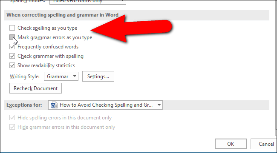Click 'When correcting spelling and grammar in Word' header
Screen dimensions: 277x153
62,15
